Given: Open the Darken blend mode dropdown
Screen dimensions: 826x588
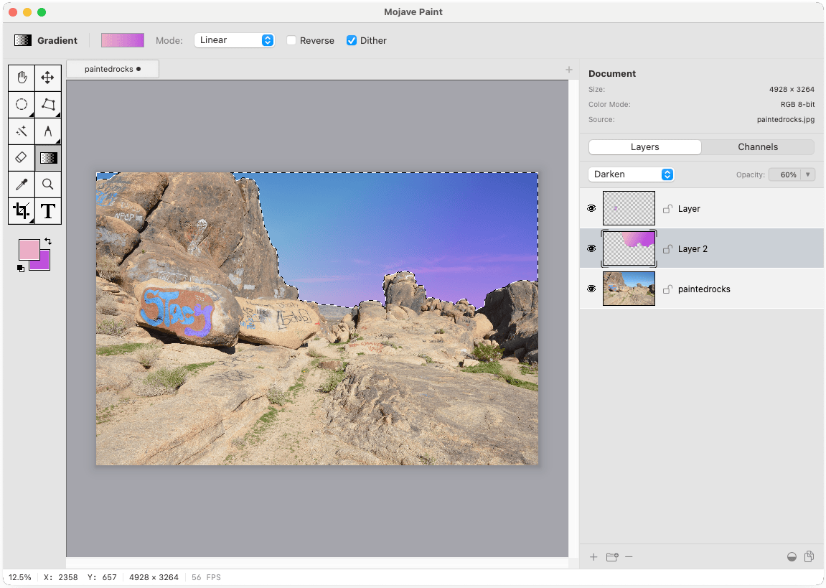Looking at the screenshot, I should coord(631,174).
